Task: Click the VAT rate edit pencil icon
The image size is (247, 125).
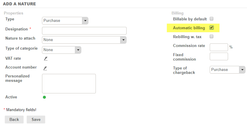Action: click(46, 59)
